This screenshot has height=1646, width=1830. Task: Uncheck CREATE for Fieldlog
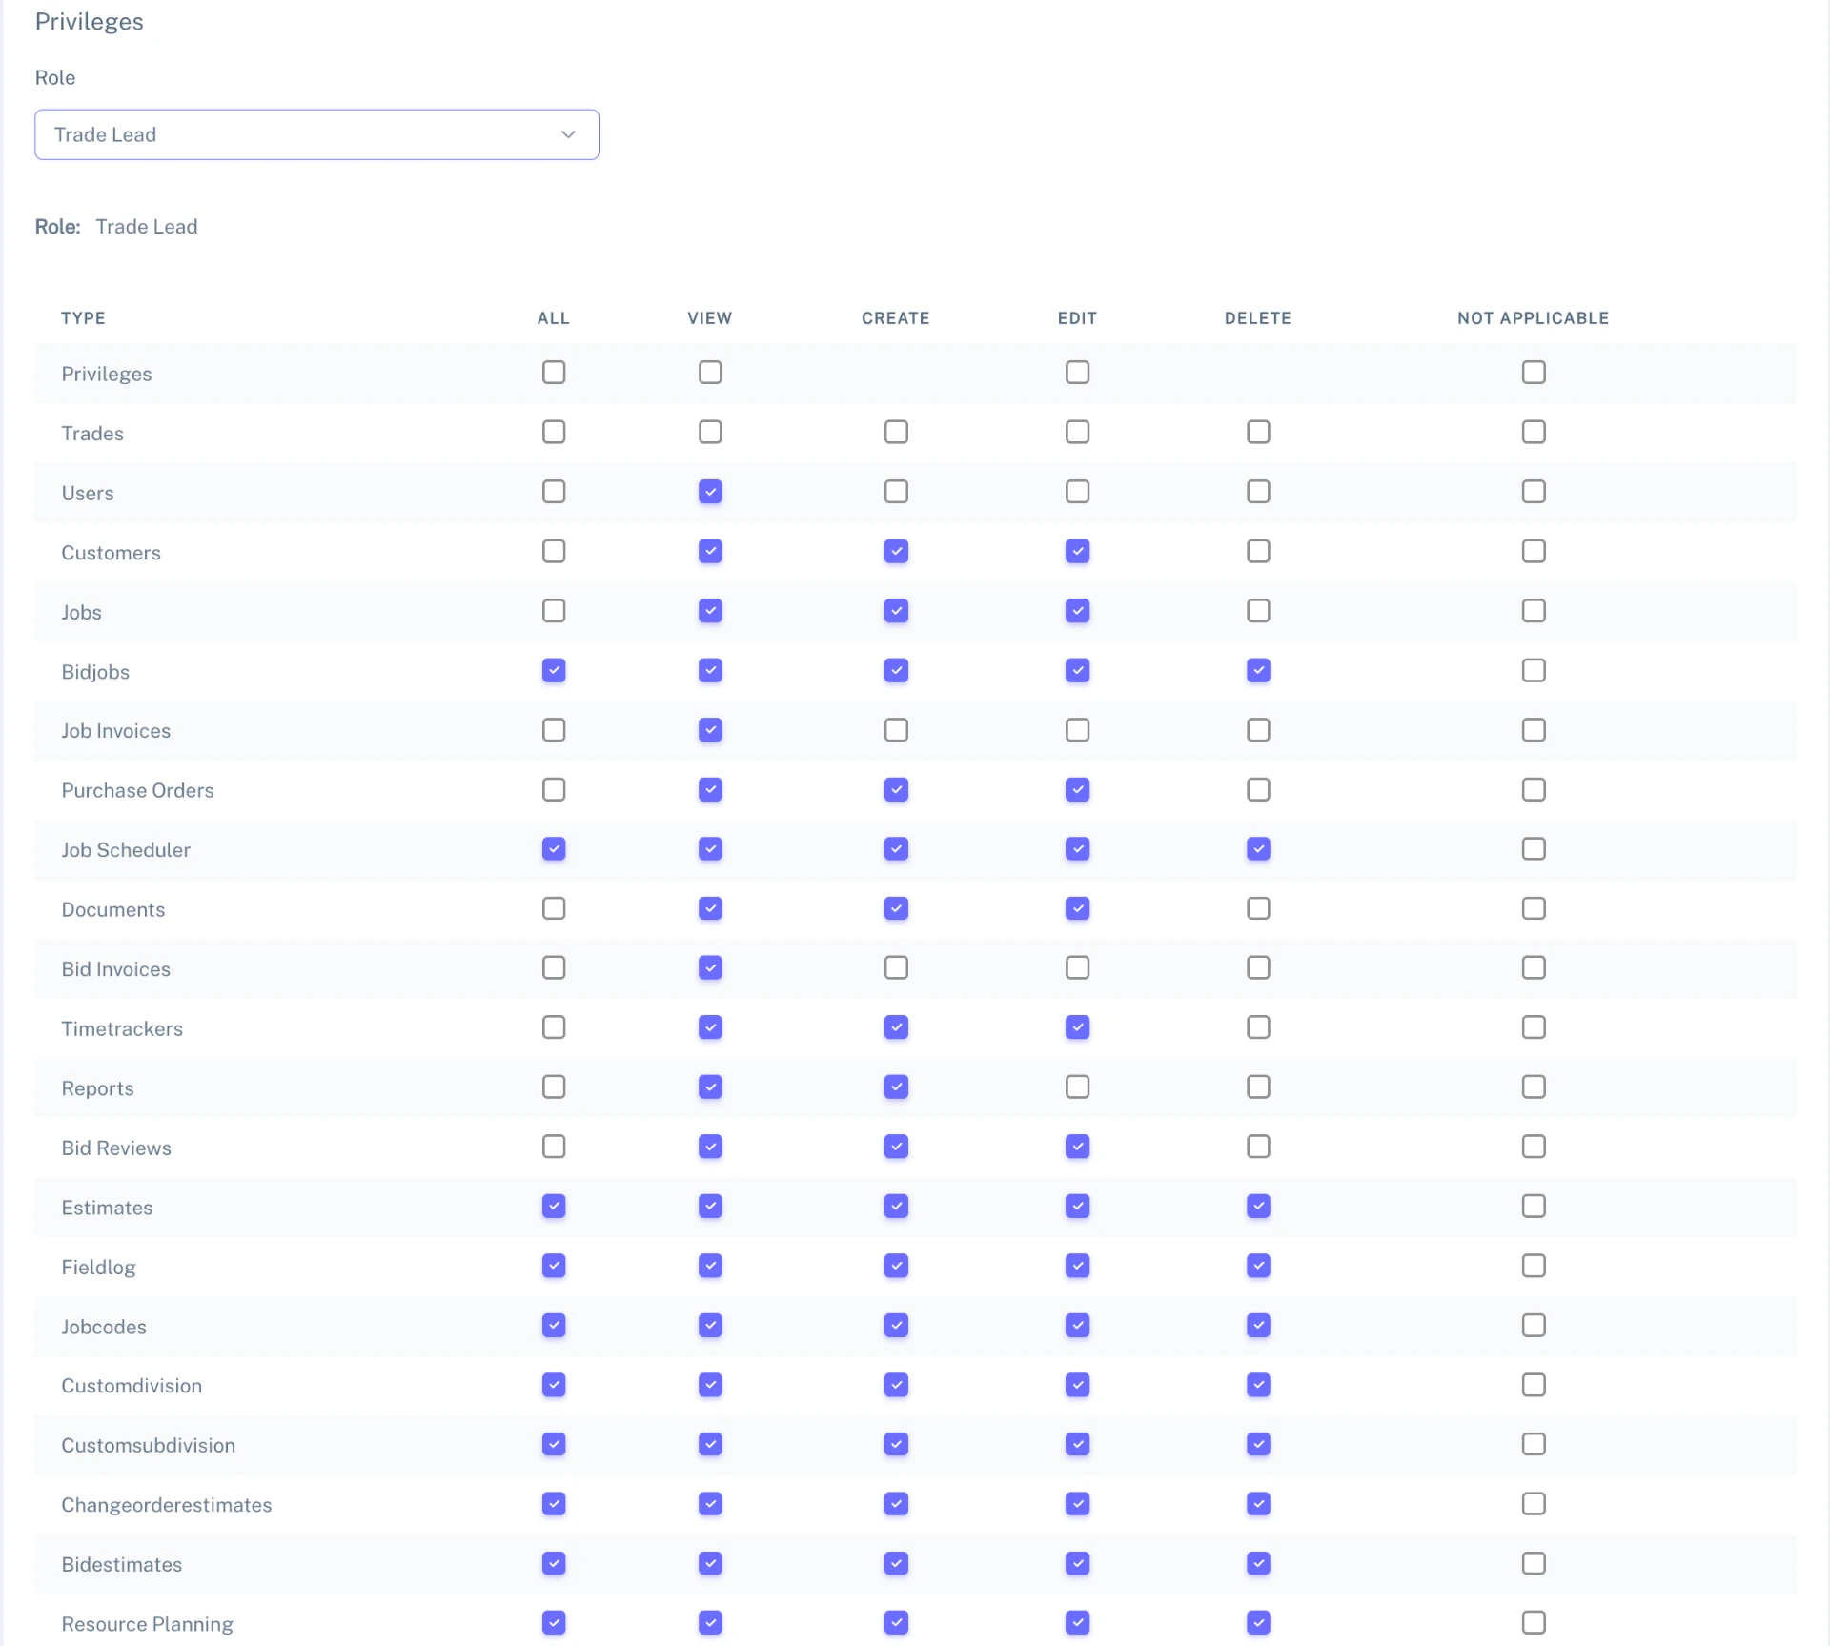(896, 1266)
